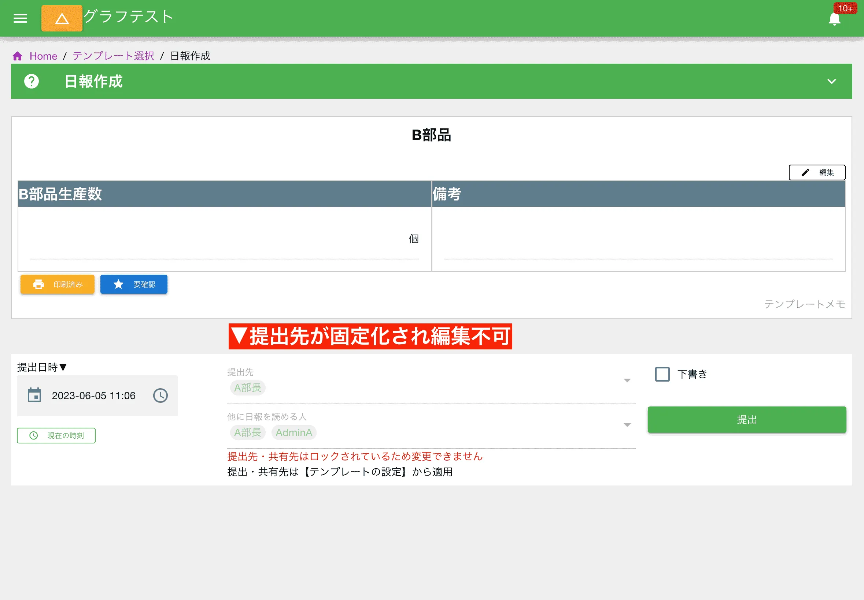
Task: Open notifications via the bell icon
Action: click(834, 18)
